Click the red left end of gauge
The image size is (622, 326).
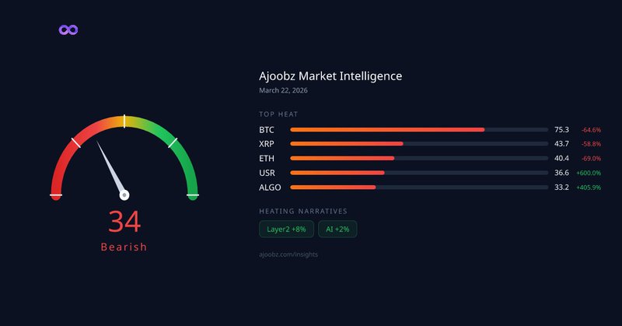(56, 195)
